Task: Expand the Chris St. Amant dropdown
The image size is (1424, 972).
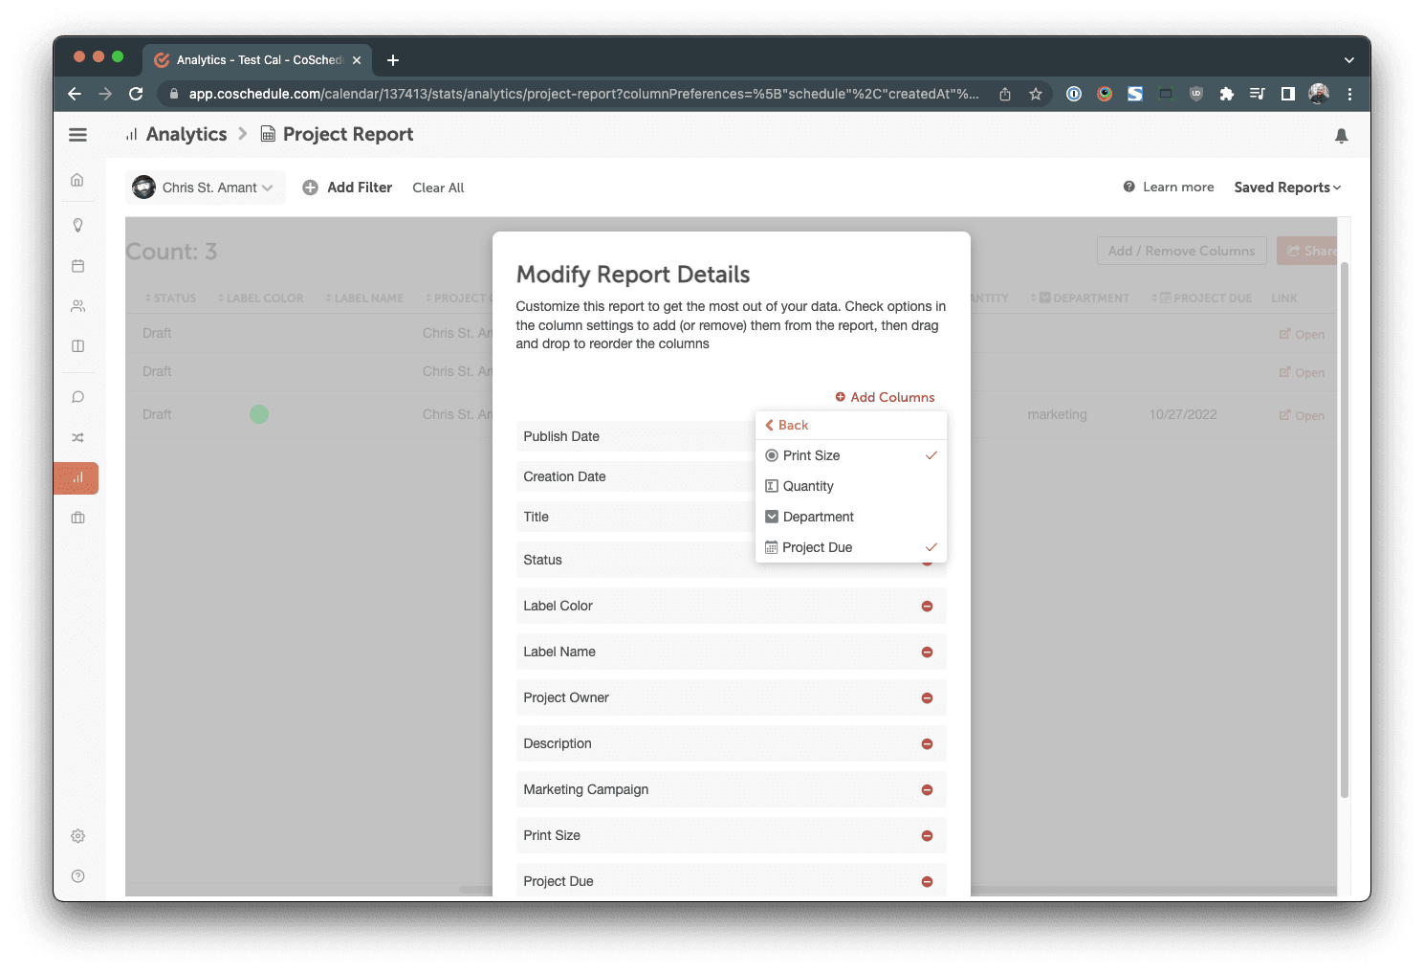Action: [x=206, y=188]
